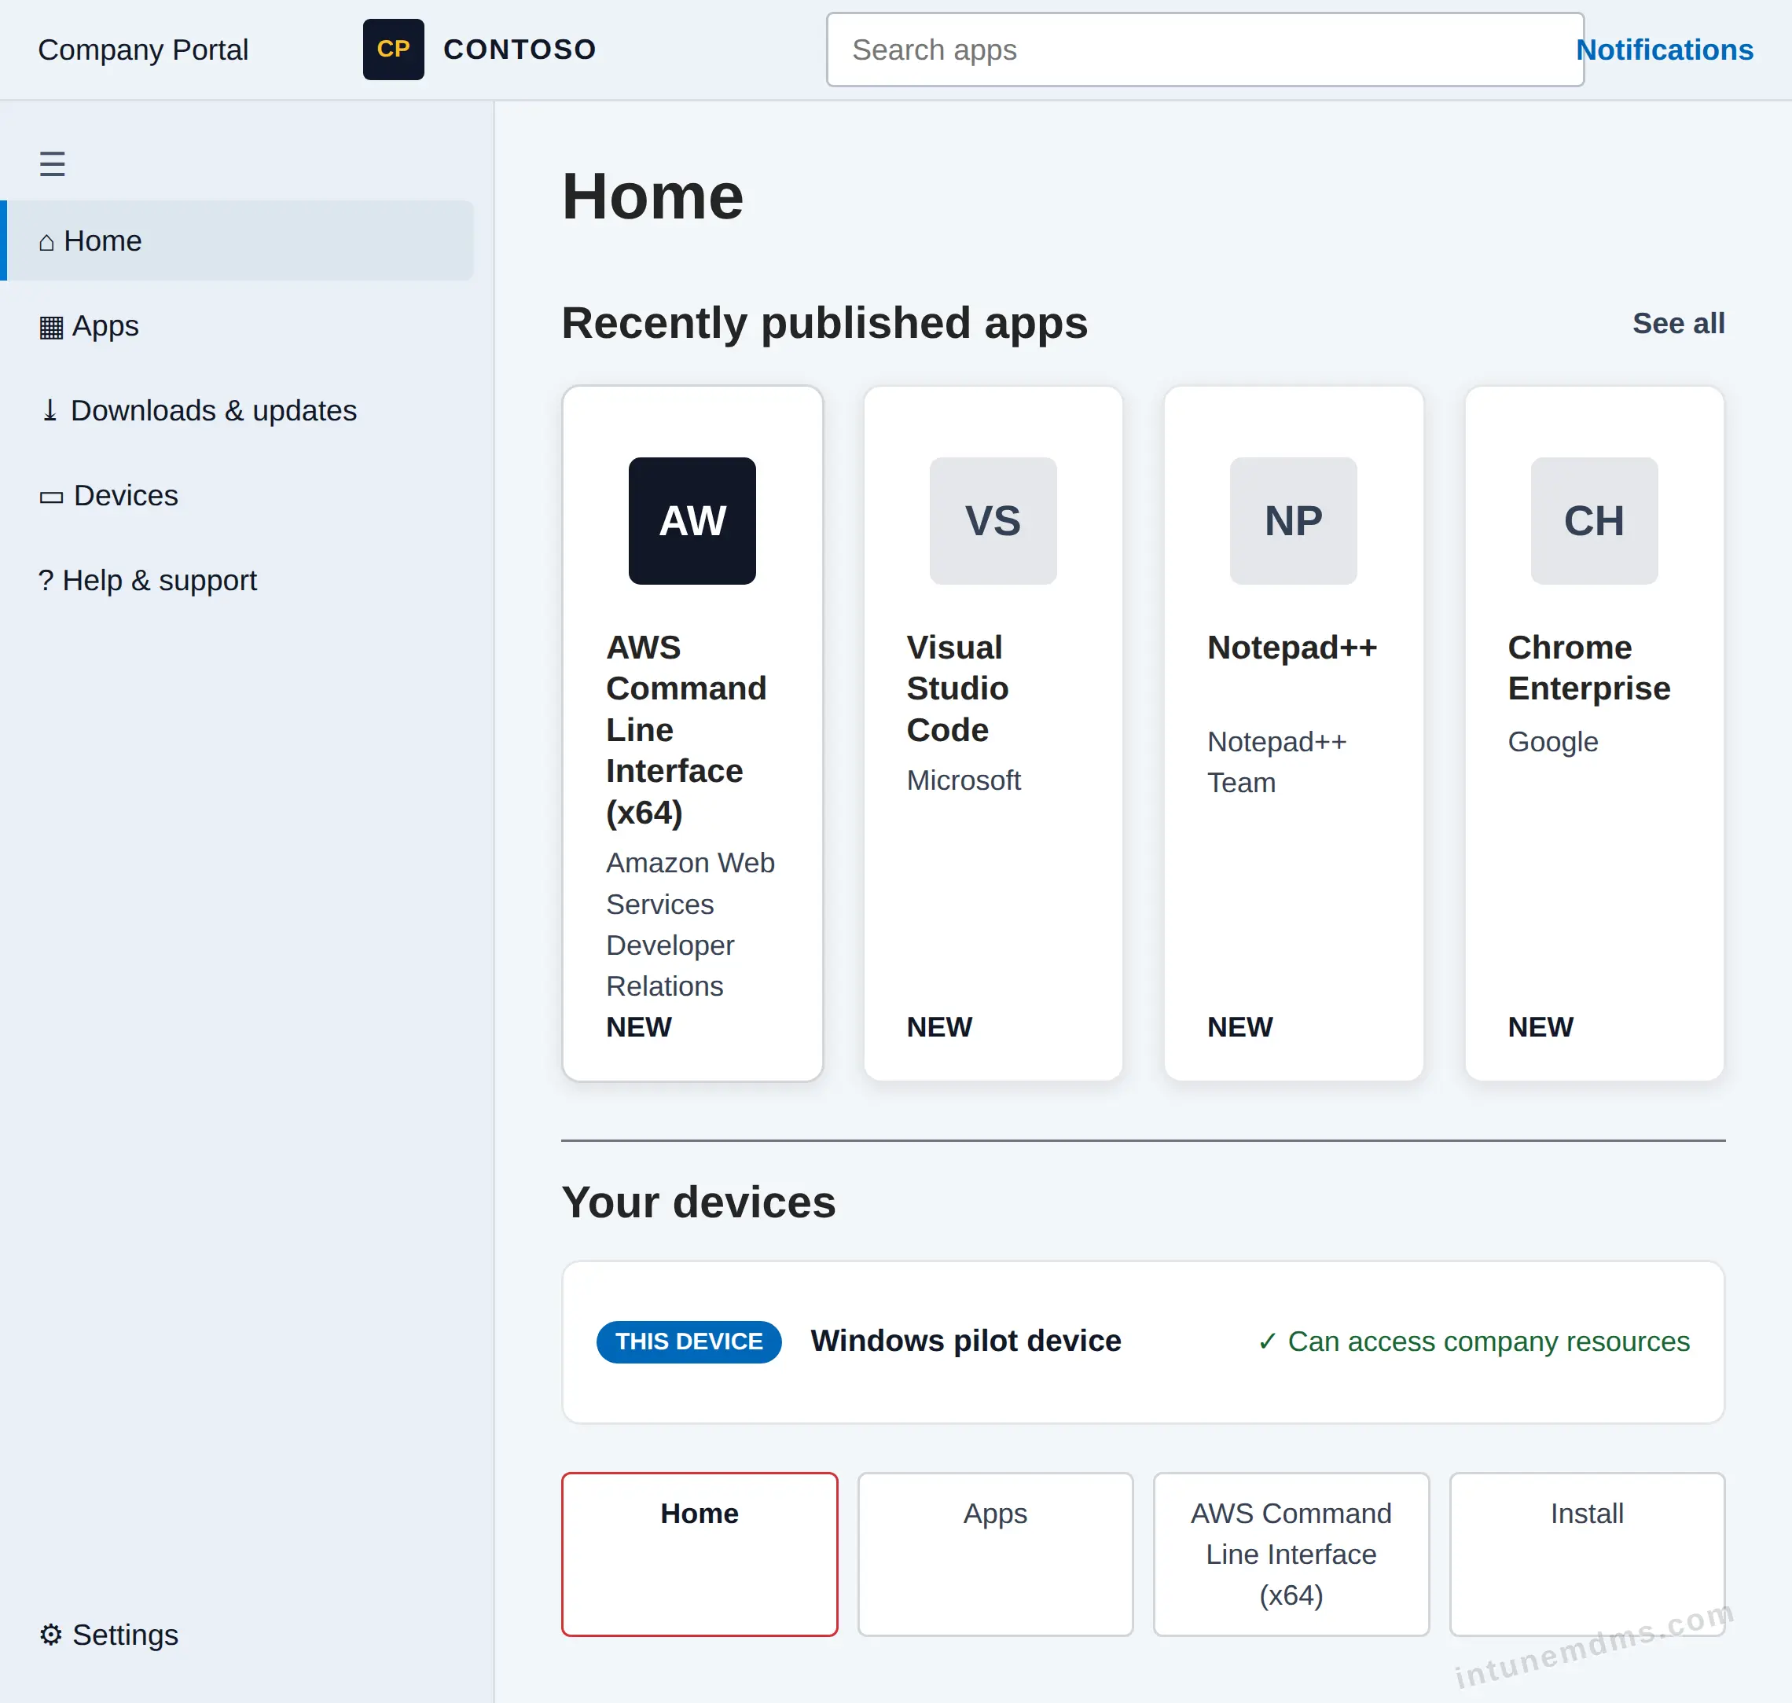The image size is (1792, 1703).
Task: Click the Notepad++ Team publisher label
Action: (x=1276, y=762)
